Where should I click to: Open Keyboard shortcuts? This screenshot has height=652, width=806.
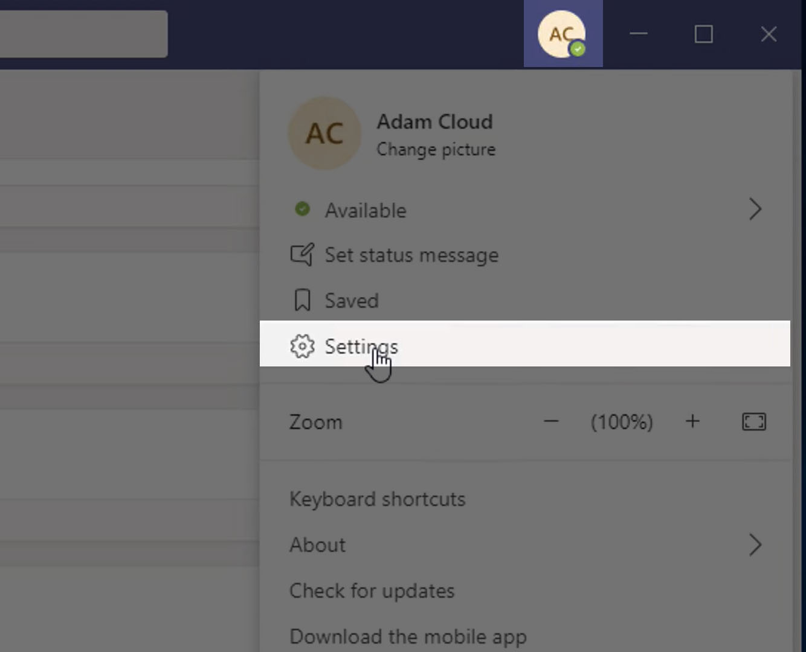point(377,499)
